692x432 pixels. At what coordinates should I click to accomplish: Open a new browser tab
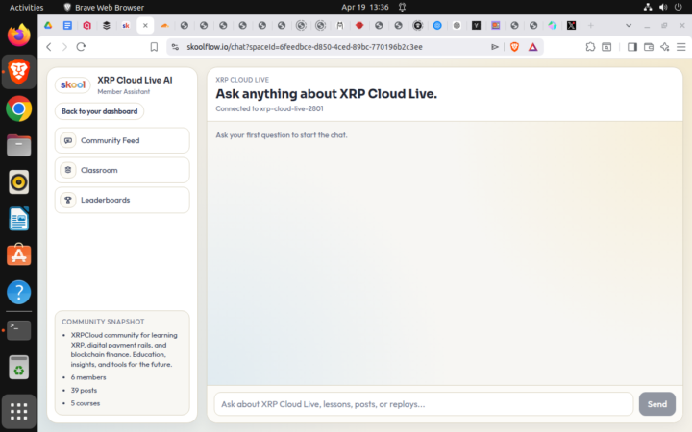590,26
